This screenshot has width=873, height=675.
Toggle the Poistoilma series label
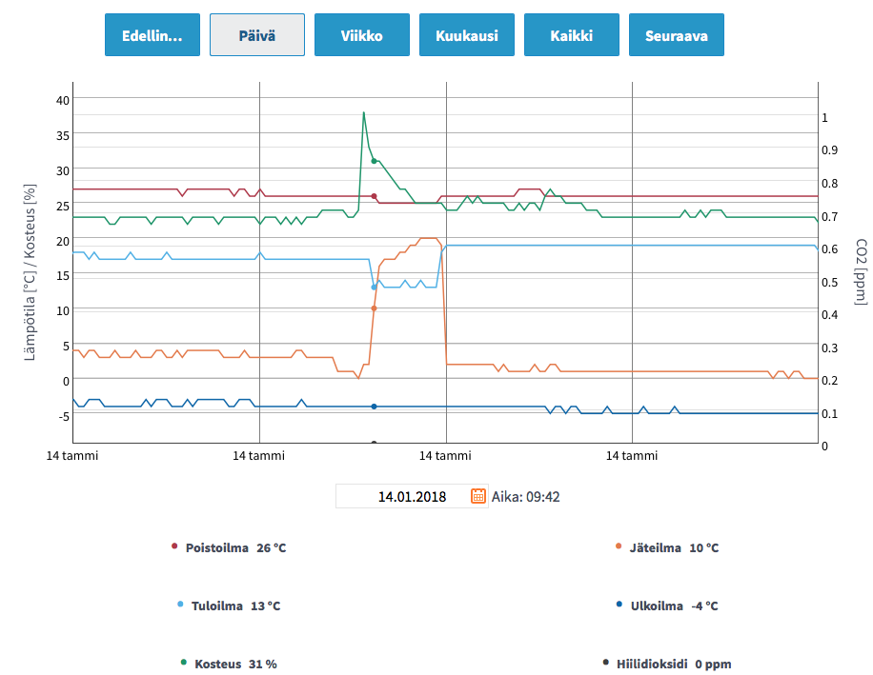click(216, 548)
